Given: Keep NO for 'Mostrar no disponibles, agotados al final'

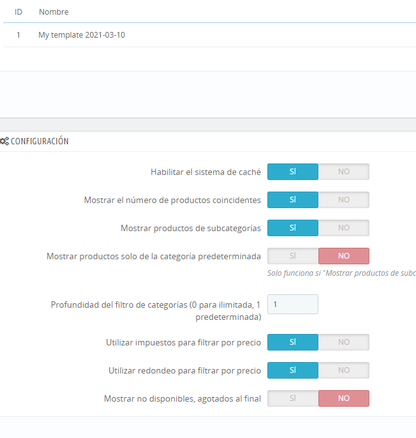Looking at the screenshot, I should click(x=344, y=398).
